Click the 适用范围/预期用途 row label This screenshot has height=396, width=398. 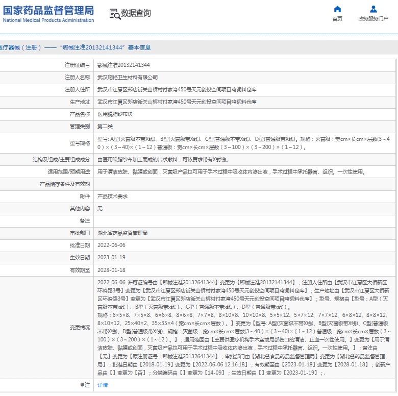pos(69,172)
